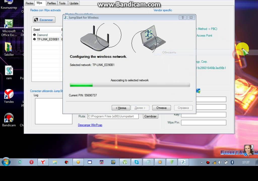Image resolution: width=258 pixels, height=181 pixels.
Task: Click the Обновить context menu item
Action: (x=169, y=52)
